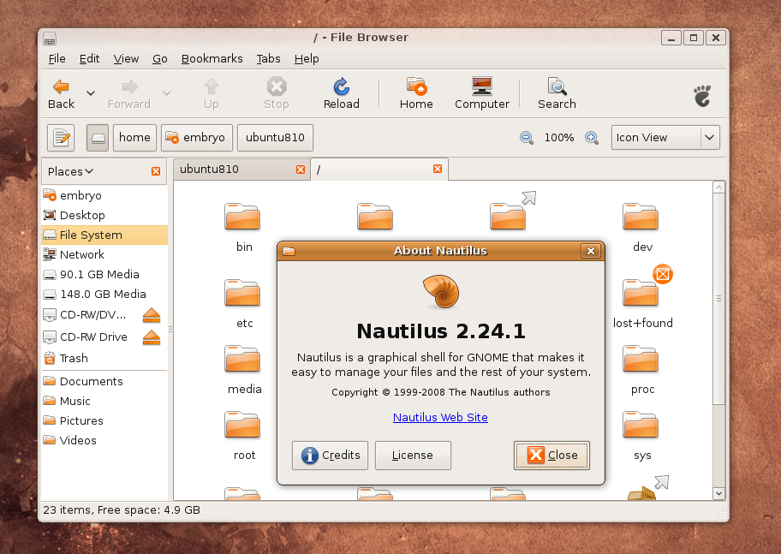Click the Forward arrow toolbar button

pyautogui.click(x=129, y=93)
